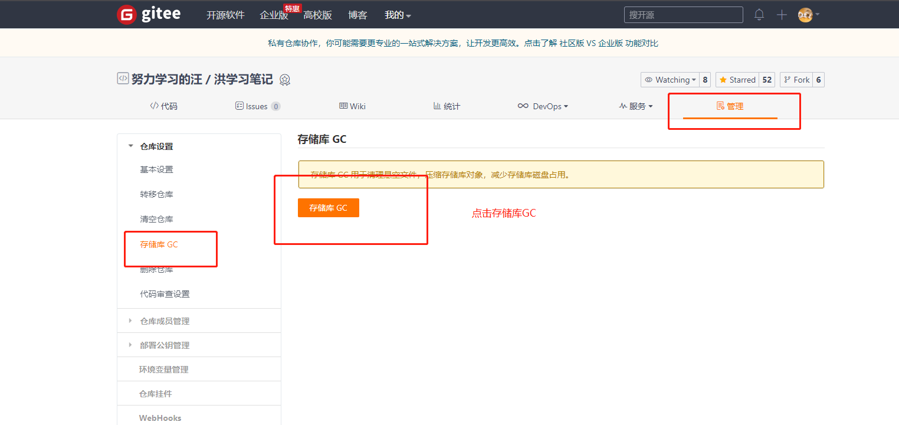Expand the 服务 dropdown tab
The image size is (899, 425).
coord(636,106)
